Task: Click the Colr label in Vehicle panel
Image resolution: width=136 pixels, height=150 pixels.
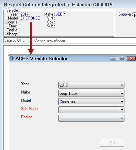Action: tap(51, 22)
